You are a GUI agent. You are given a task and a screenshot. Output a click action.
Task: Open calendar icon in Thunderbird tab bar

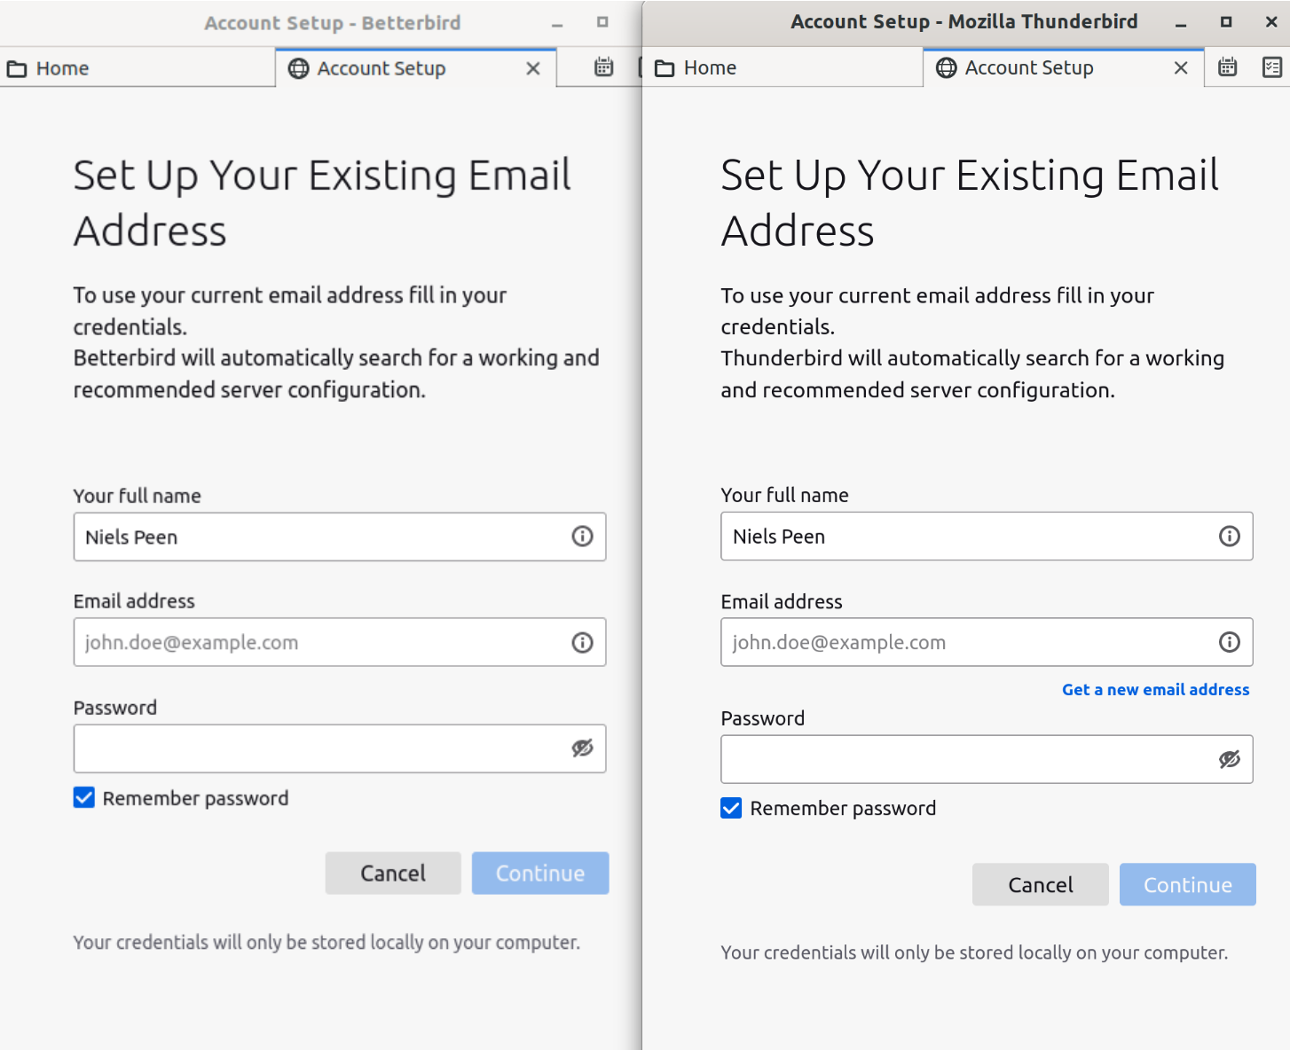tap(1227, 67)
